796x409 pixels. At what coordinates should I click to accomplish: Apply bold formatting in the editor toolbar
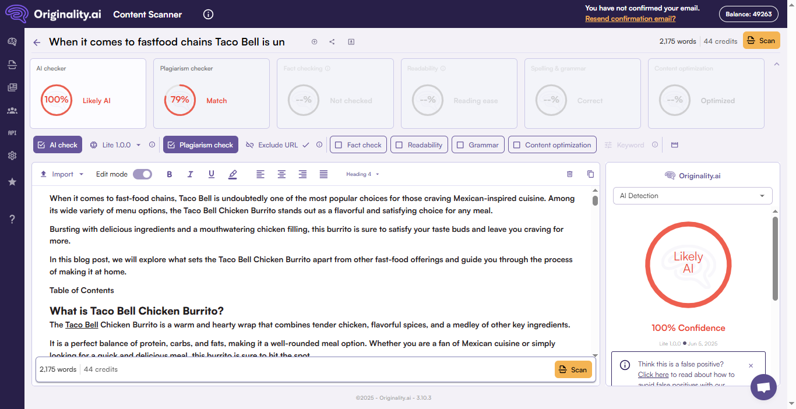[x=170, y=174]
